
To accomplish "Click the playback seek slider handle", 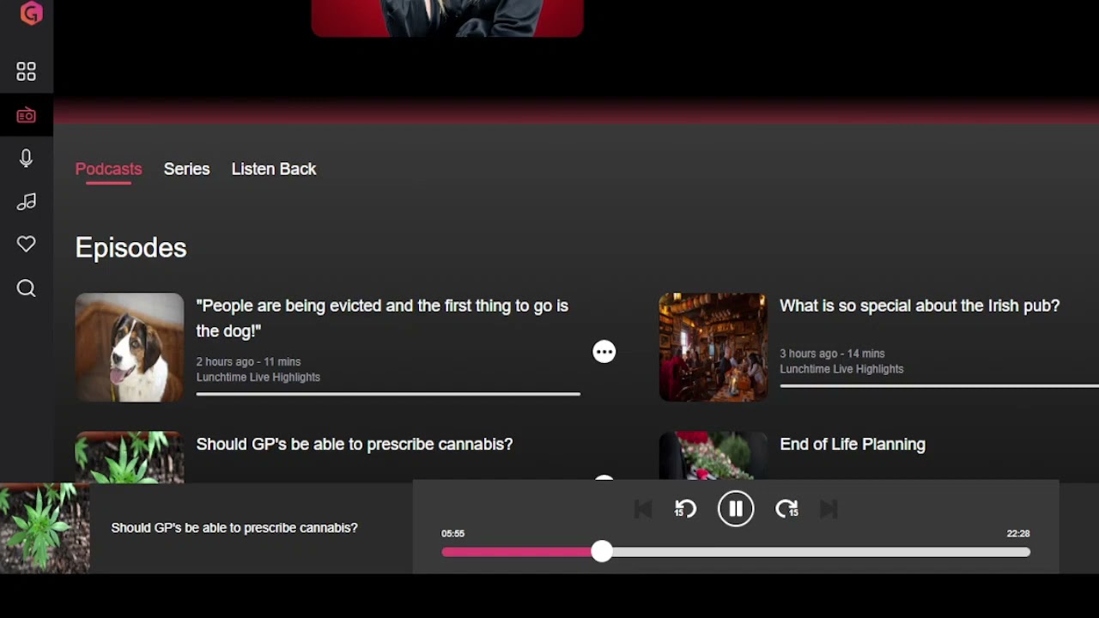I will [x=602, y=552].
